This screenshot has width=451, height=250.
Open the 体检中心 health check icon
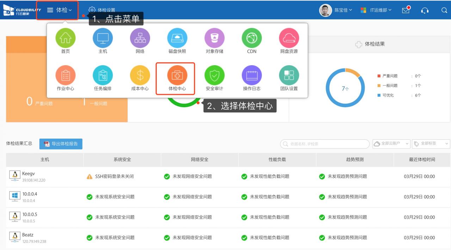(177, 75)
